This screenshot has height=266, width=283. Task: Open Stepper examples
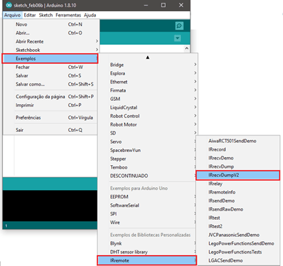click(x=147, y=159)
